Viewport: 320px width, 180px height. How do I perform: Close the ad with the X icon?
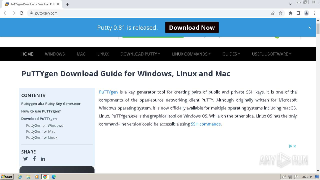(x=294, y=146)
